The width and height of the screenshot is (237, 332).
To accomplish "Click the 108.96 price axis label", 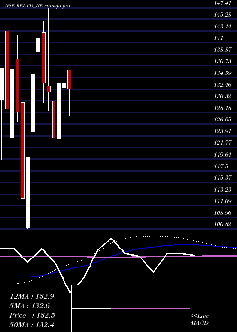I will pyautogui.click(x=222, y=212).
